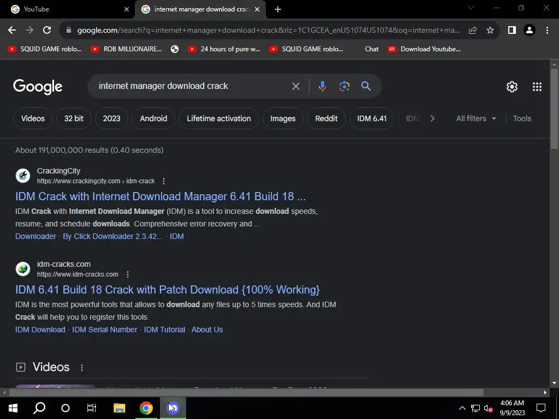The image size is (559, 419).
Task: Click inside the Google search input field
Action: pos(193,86)
